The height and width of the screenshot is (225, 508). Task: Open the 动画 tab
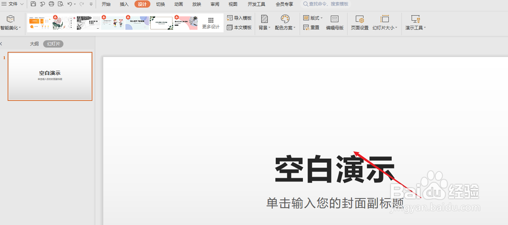click(x=179, y=4)
